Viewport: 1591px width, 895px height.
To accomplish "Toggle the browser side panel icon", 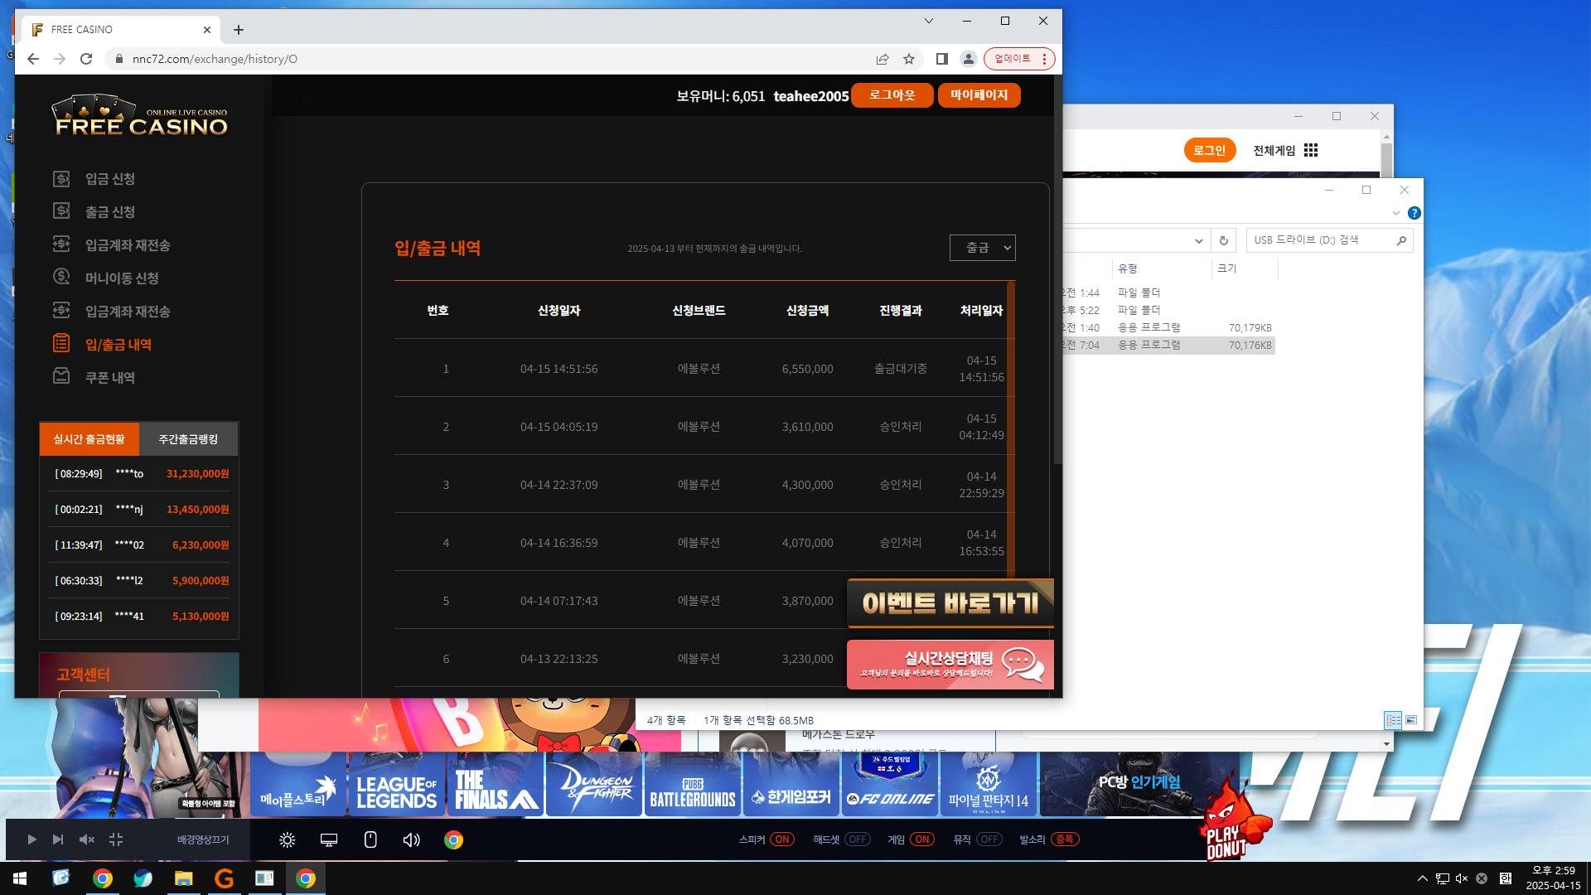I will tap(942, 59).
